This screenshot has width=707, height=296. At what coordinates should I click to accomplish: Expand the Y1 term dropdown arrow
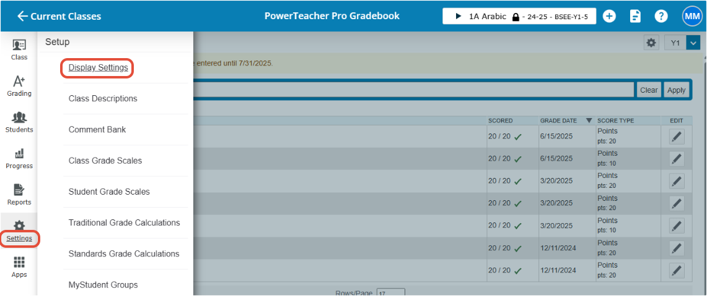click(693, 43)
